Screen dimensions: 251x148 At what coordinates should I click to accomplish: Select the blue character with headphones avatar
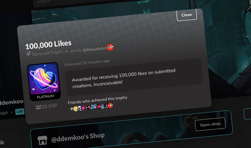tap(102, 106)
